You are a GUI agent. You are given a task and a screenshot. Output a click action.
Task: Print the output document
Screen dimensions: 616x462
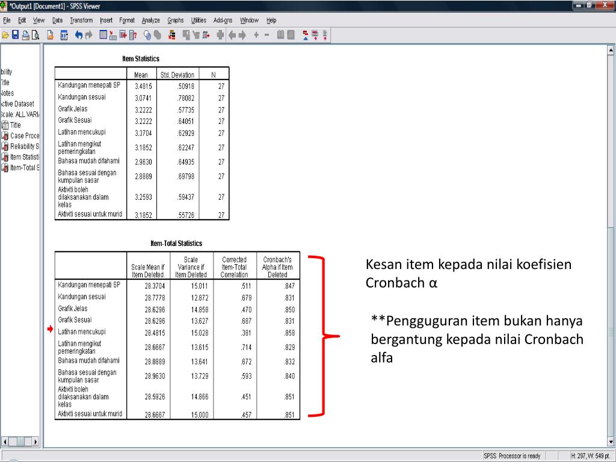click(25, 35)
